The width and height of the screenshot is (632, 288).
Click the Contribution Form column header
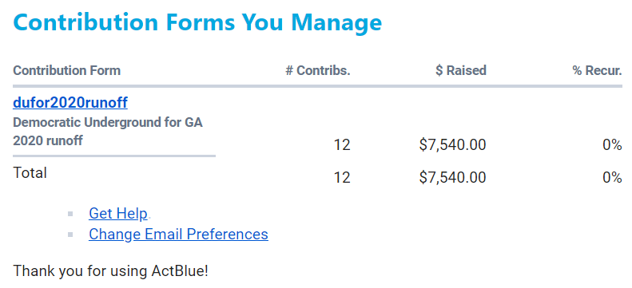(x=66, y=71)
